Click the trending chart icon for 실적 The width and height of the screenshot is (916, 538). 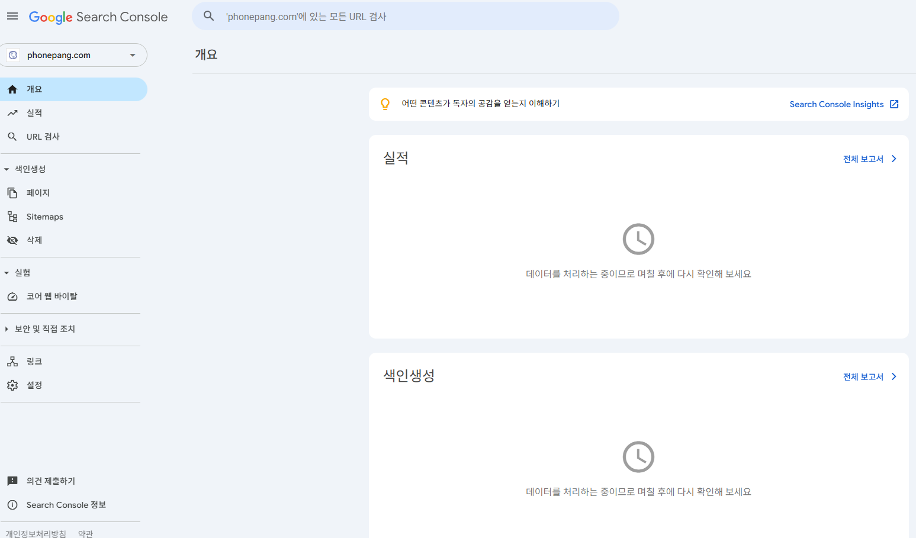point(12,113)
